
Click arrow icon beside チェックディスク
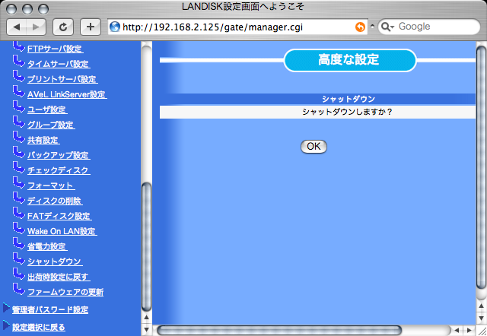18,167
